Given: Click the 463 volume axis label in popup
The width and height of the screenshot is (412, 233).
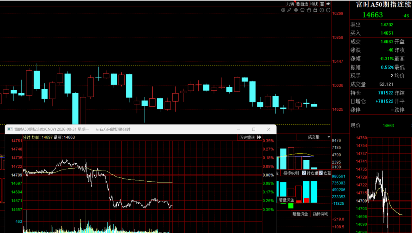Looking at the screenshot, I should pyautogui.click(x=19, y=222).
